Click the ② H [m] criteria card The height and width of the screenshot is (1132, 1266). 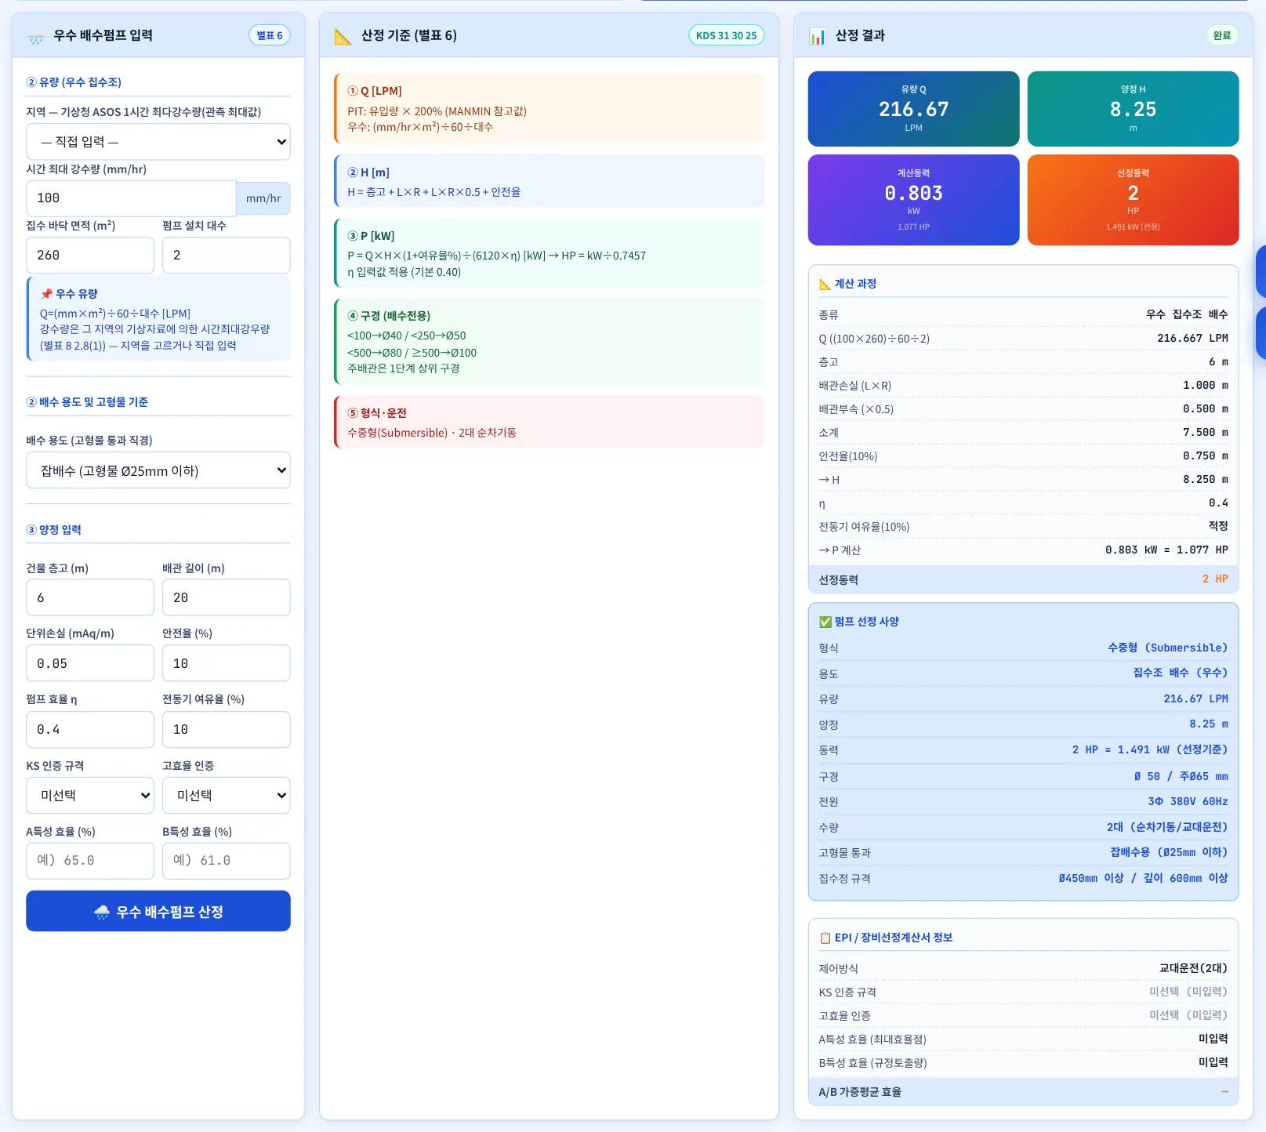pyautogui.click(x=550, y=181)
